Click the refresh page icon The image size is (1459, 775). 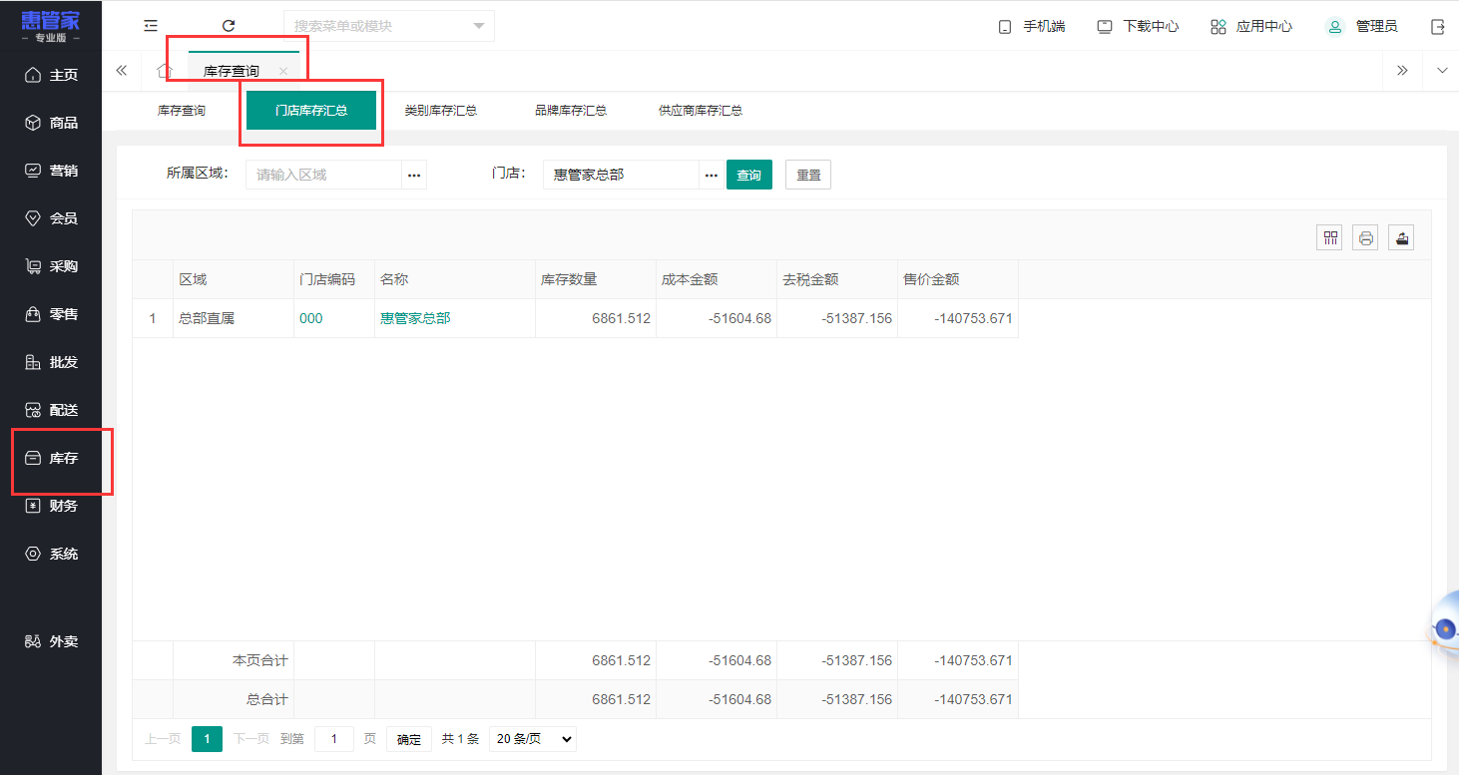pyautogui.click(x=229, y=26)
